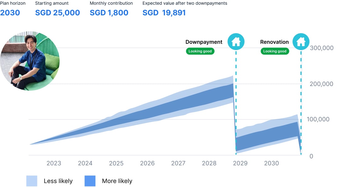Edit the Starting amount SGD 25,000
This screenshot has width=339, height=187.
click(x=57, y=13)
